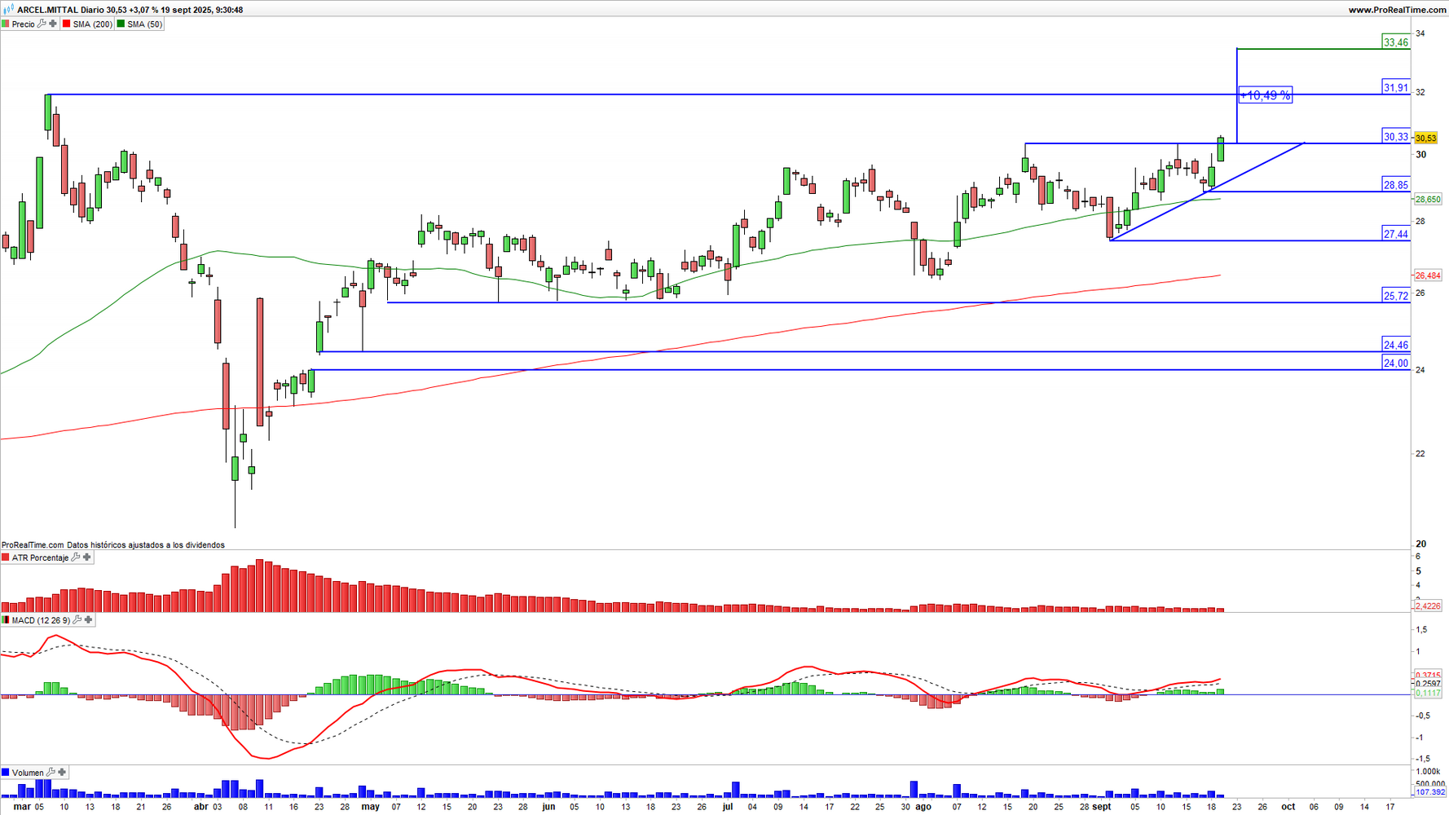
Task: Click the red 26,484 SMA value tag
Action: (1428, 275)
